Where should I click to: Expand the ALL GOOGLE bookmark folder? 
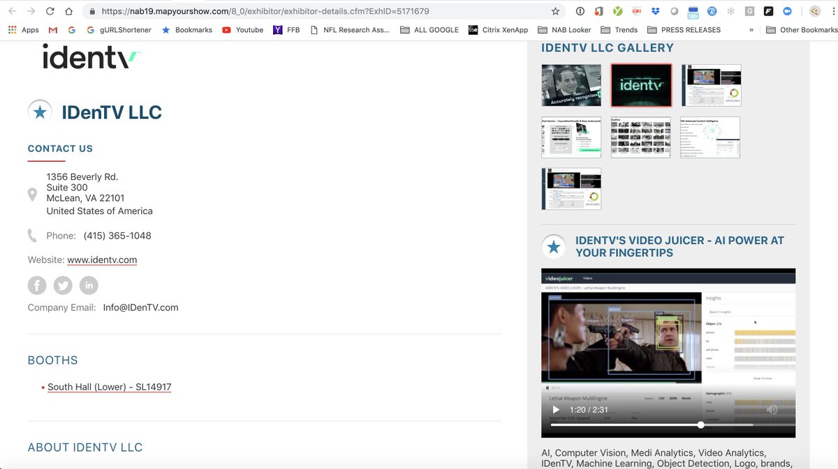pyautogui.click(x=429, y=30)
